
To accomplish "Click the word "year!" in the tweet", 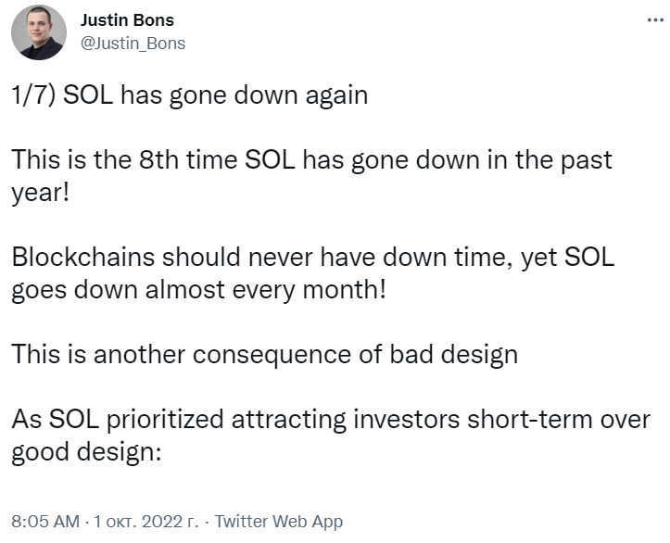I will (40, 193).
